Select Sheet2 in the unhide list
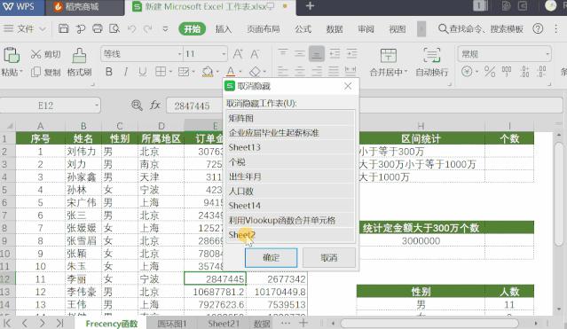This screenshot has width=567, height=329. pyautogui.click(x=291, y=235)
